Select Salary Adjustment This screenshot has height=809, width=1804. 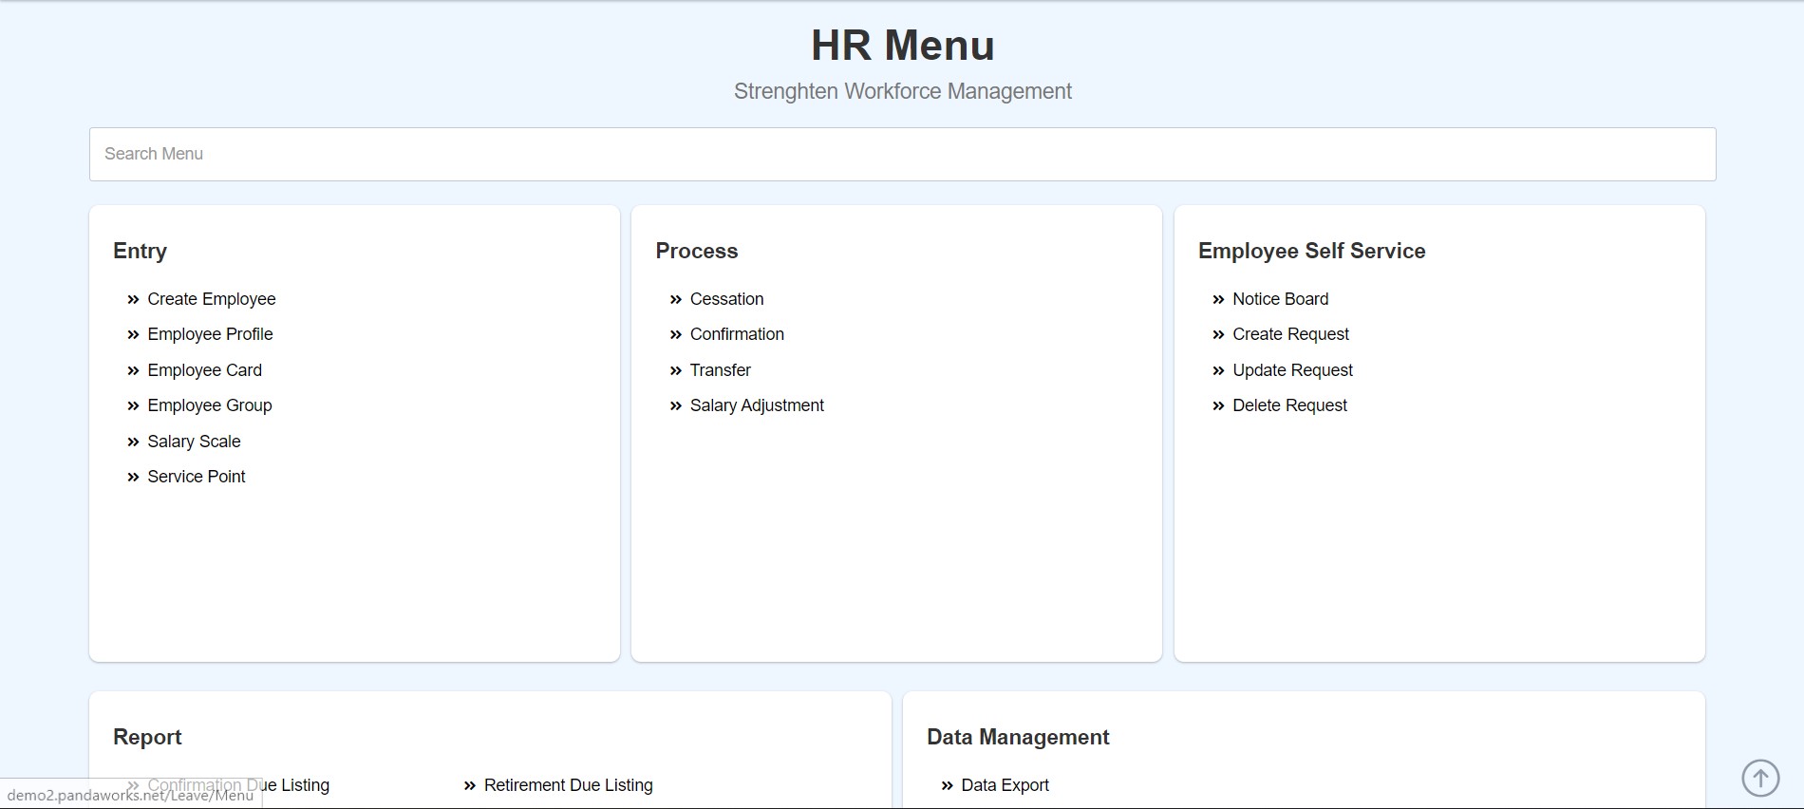pyautogui.click(x=757, y=405)
